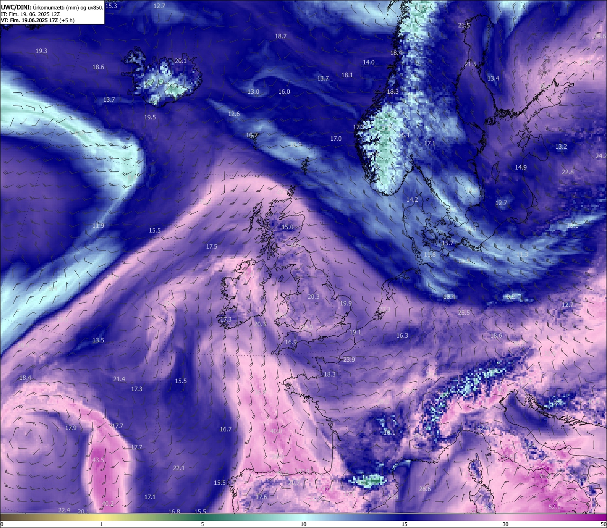
Task: Select the 24.2 value at the right edge
Action: point(601,156)
